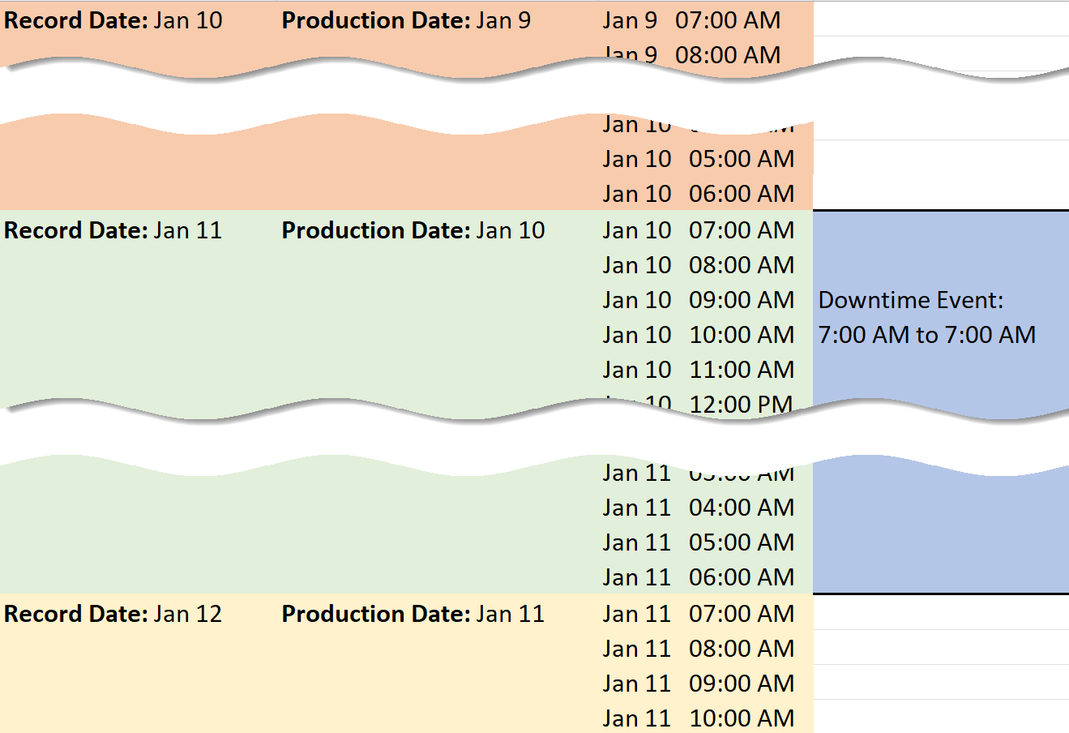Image resolution: width=1069 pixels, height=733 pixels.
Task: Click the Jan 10 10:00 AM entry
Action: (698, 335)
